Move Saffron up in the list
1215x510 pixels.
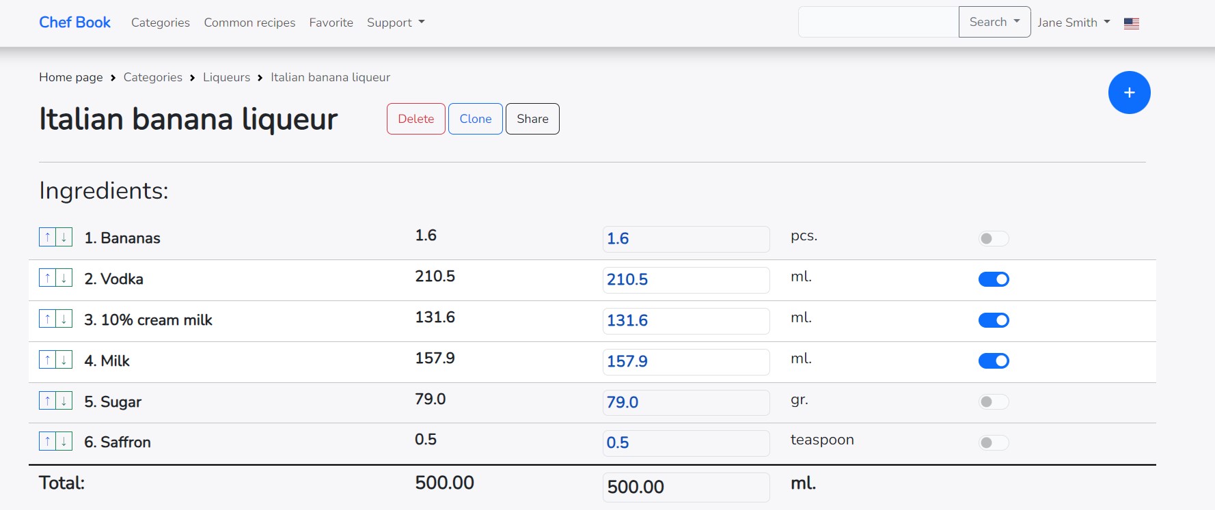(x=47, y=442)
